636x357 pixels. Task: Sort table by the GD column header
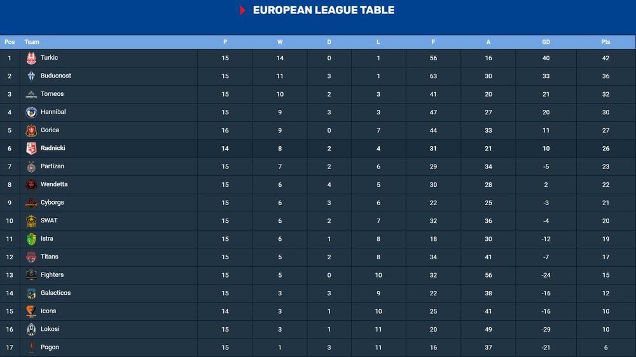pyautogui.click(x=546, y=42)
